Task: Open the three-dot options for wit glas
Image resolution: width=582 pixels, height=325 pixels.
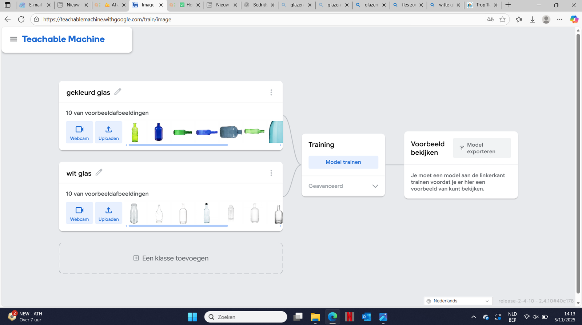Action: [x=271, y=173]
